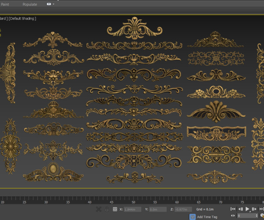The width and height of the screenshot is (264, 220).
Task: Click the Z coordinate field
Action: 183,209
